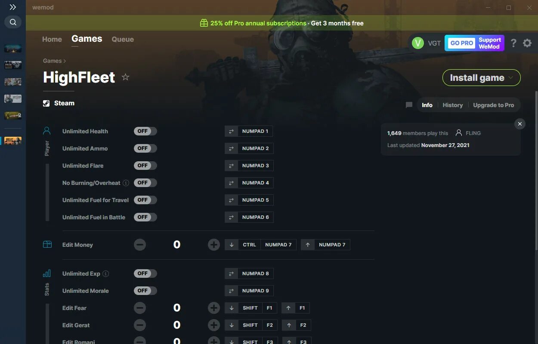
Task: Open the Queue tab
Action: (123, 39)
